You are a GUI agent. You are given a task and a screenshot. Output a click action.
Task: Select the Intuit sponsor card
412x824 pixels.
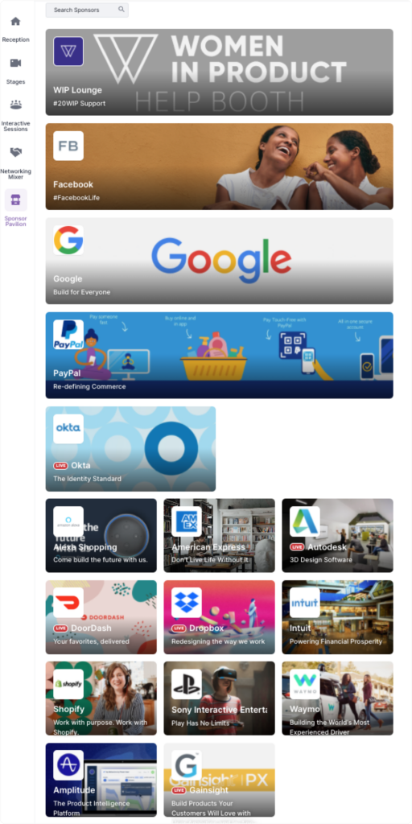click(337, 617)
